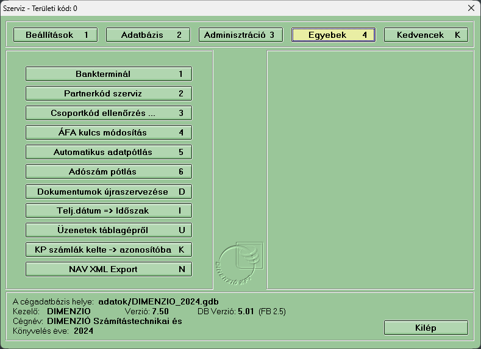Launch the Bankterminál function
481x349 pixels.
[x=109, y=74]
